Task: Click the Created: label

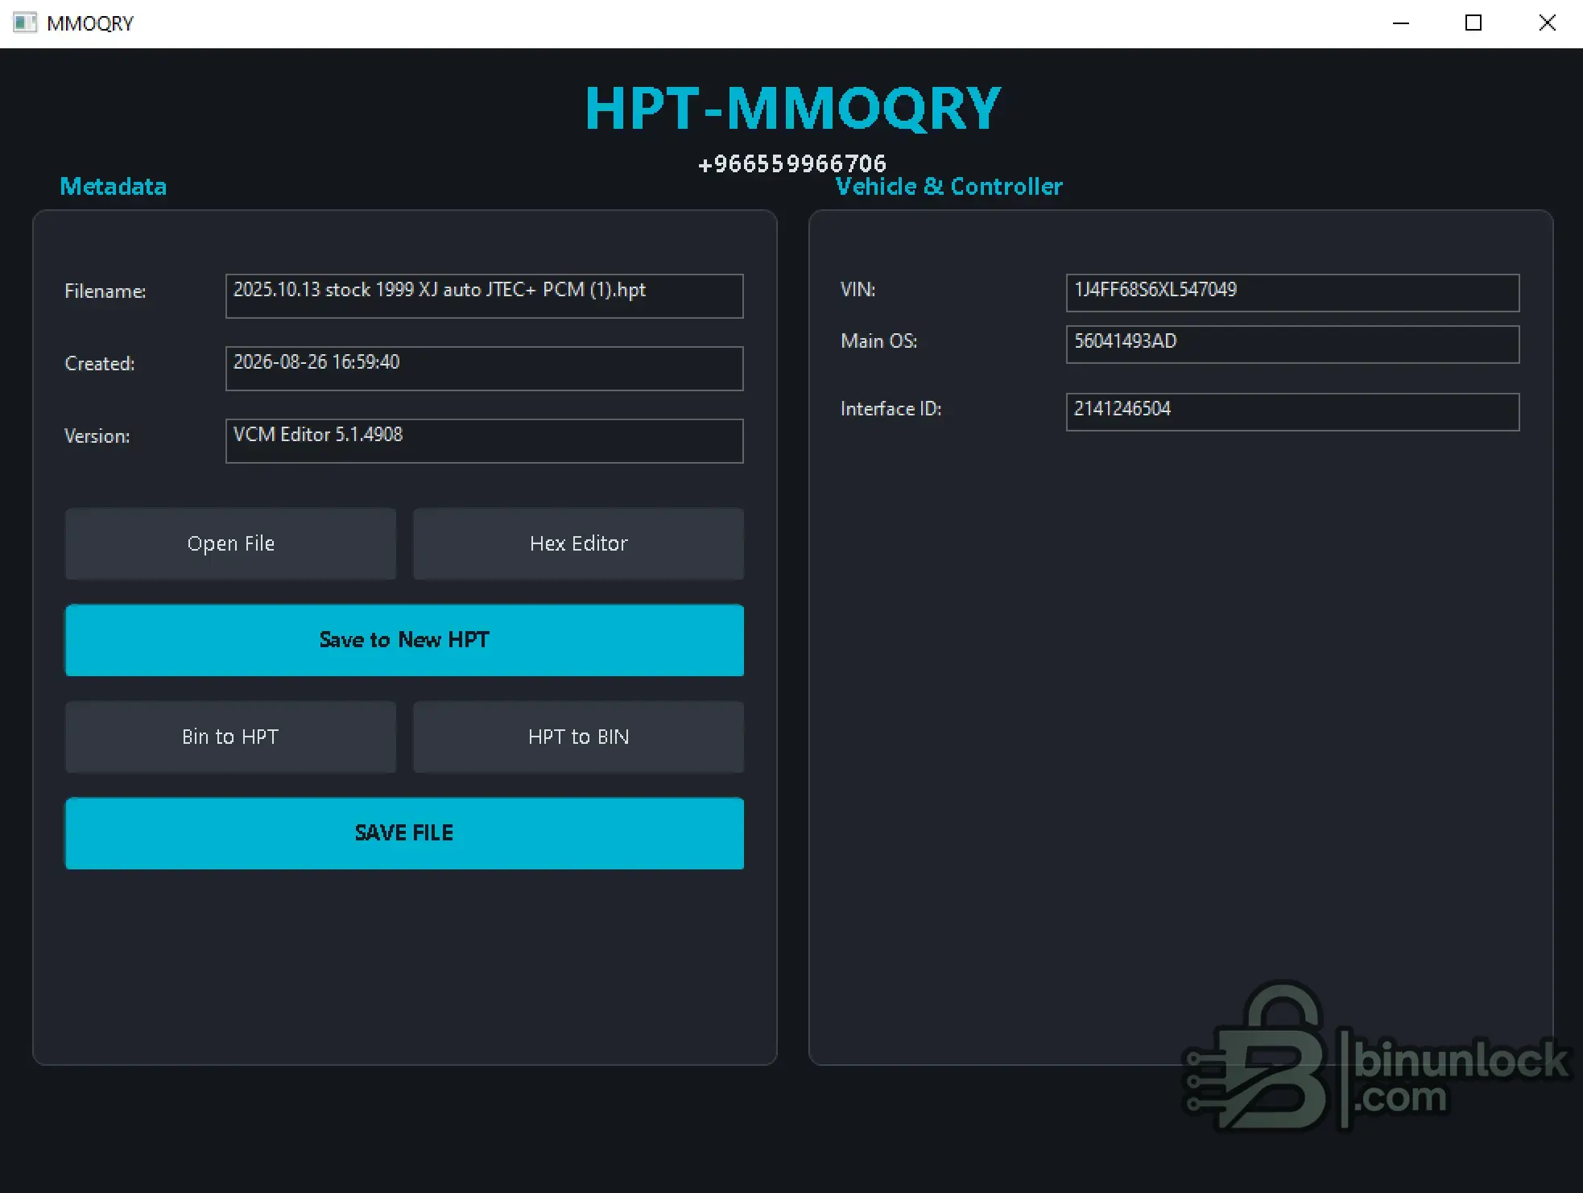Action: tap(99, 364)
